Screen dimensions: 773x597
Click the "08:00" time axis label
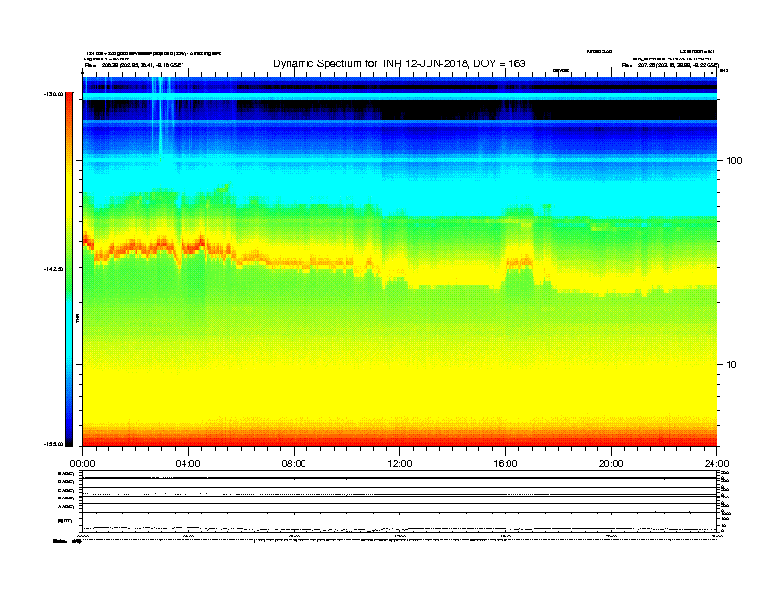pos(294,464)
